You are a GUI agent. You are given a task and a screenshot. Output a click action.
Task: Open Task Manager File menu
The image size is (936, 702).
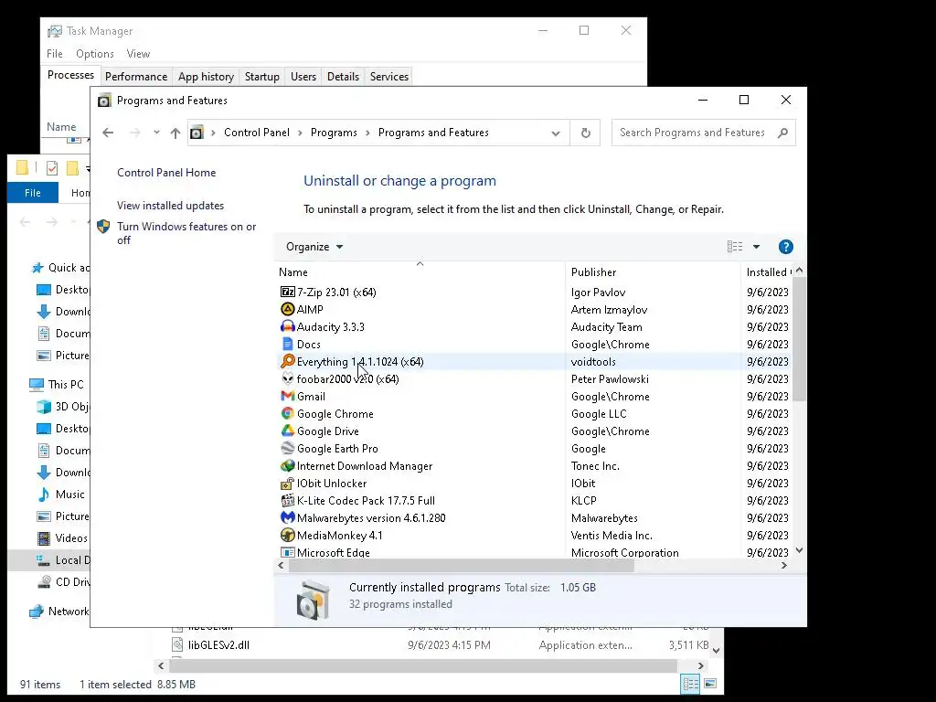tap(54, 54)
